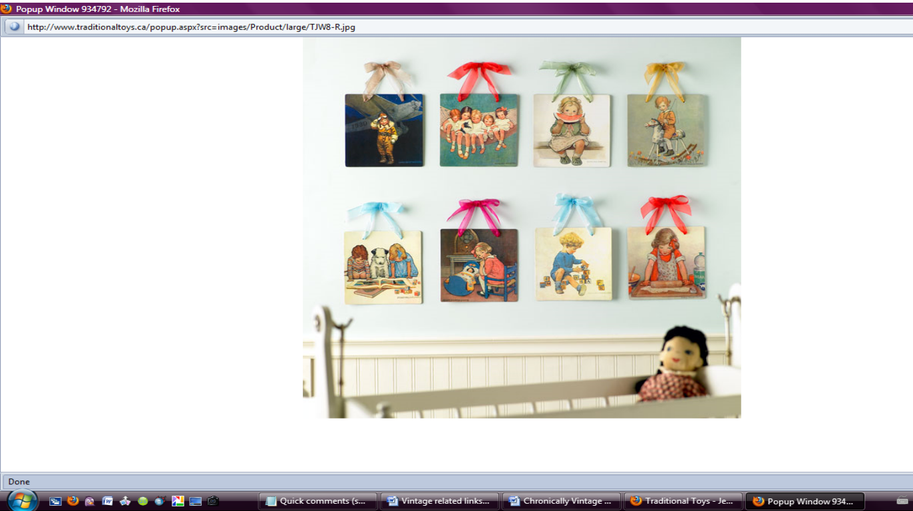Open Pidgin from the quick launch bar
The height and width of the screenshot is (511, 913).
click(90, 501)
